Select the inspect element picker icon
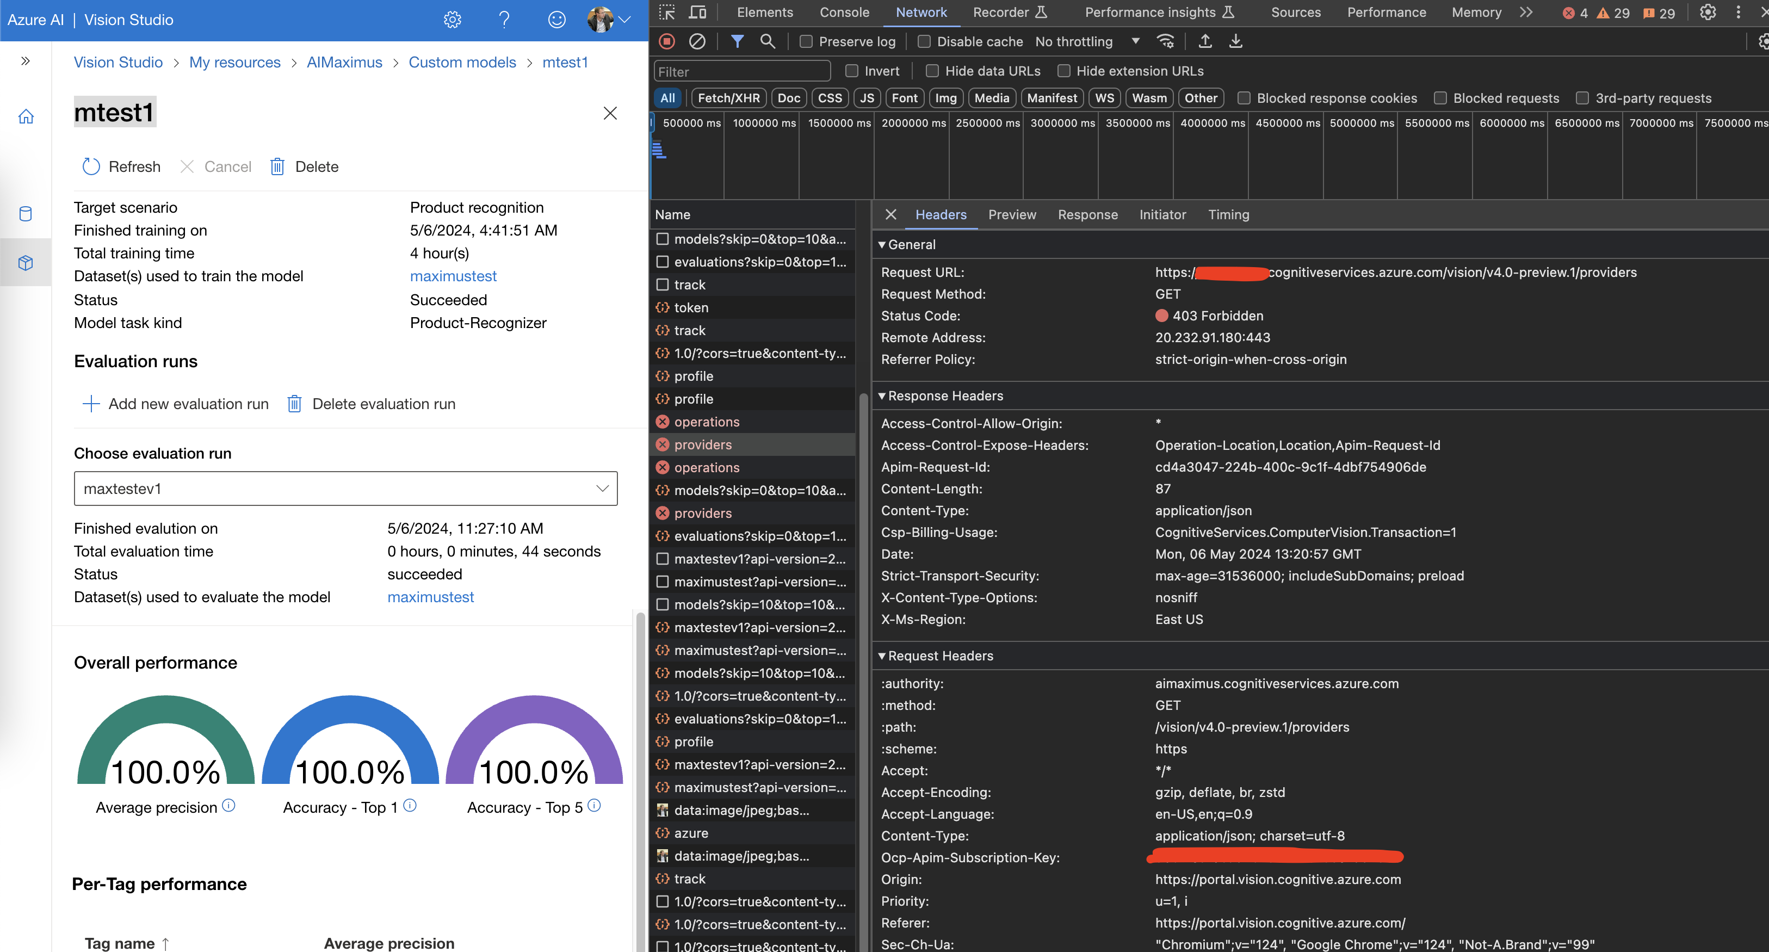This screenshot has height=952, width=1769. point(667,13)
